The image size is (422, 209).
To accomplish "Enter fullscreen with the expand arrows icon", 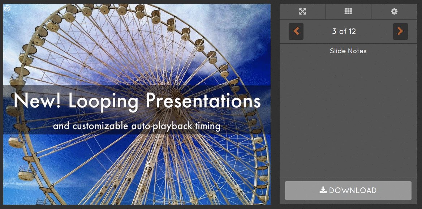I will click(x=302, y=12).
